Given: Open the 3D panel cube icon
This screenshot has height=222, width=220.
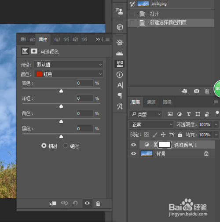Looking at the screenshot, I should coord(120,27).
